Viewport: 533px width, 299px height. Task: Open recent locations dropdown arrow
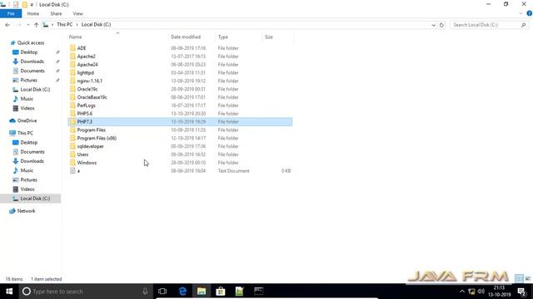coord(27,25)
